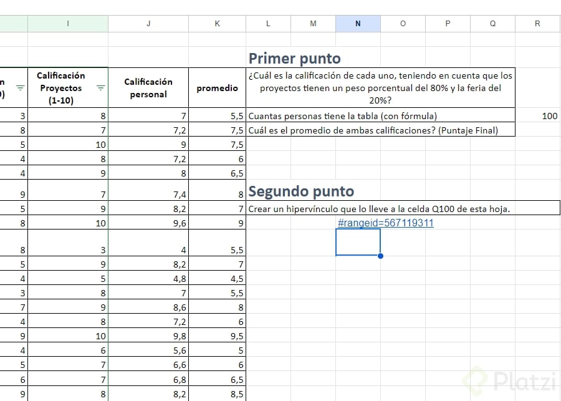This screenshot has height=401, width=561.
Task: Select the promedio cell with value 8,5
Action: pos(217,394)
